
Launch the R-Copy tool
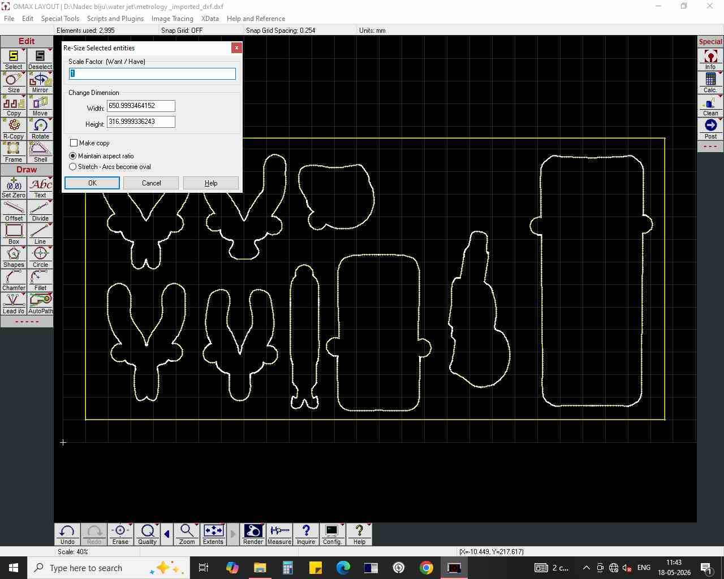tap(14, 129)
